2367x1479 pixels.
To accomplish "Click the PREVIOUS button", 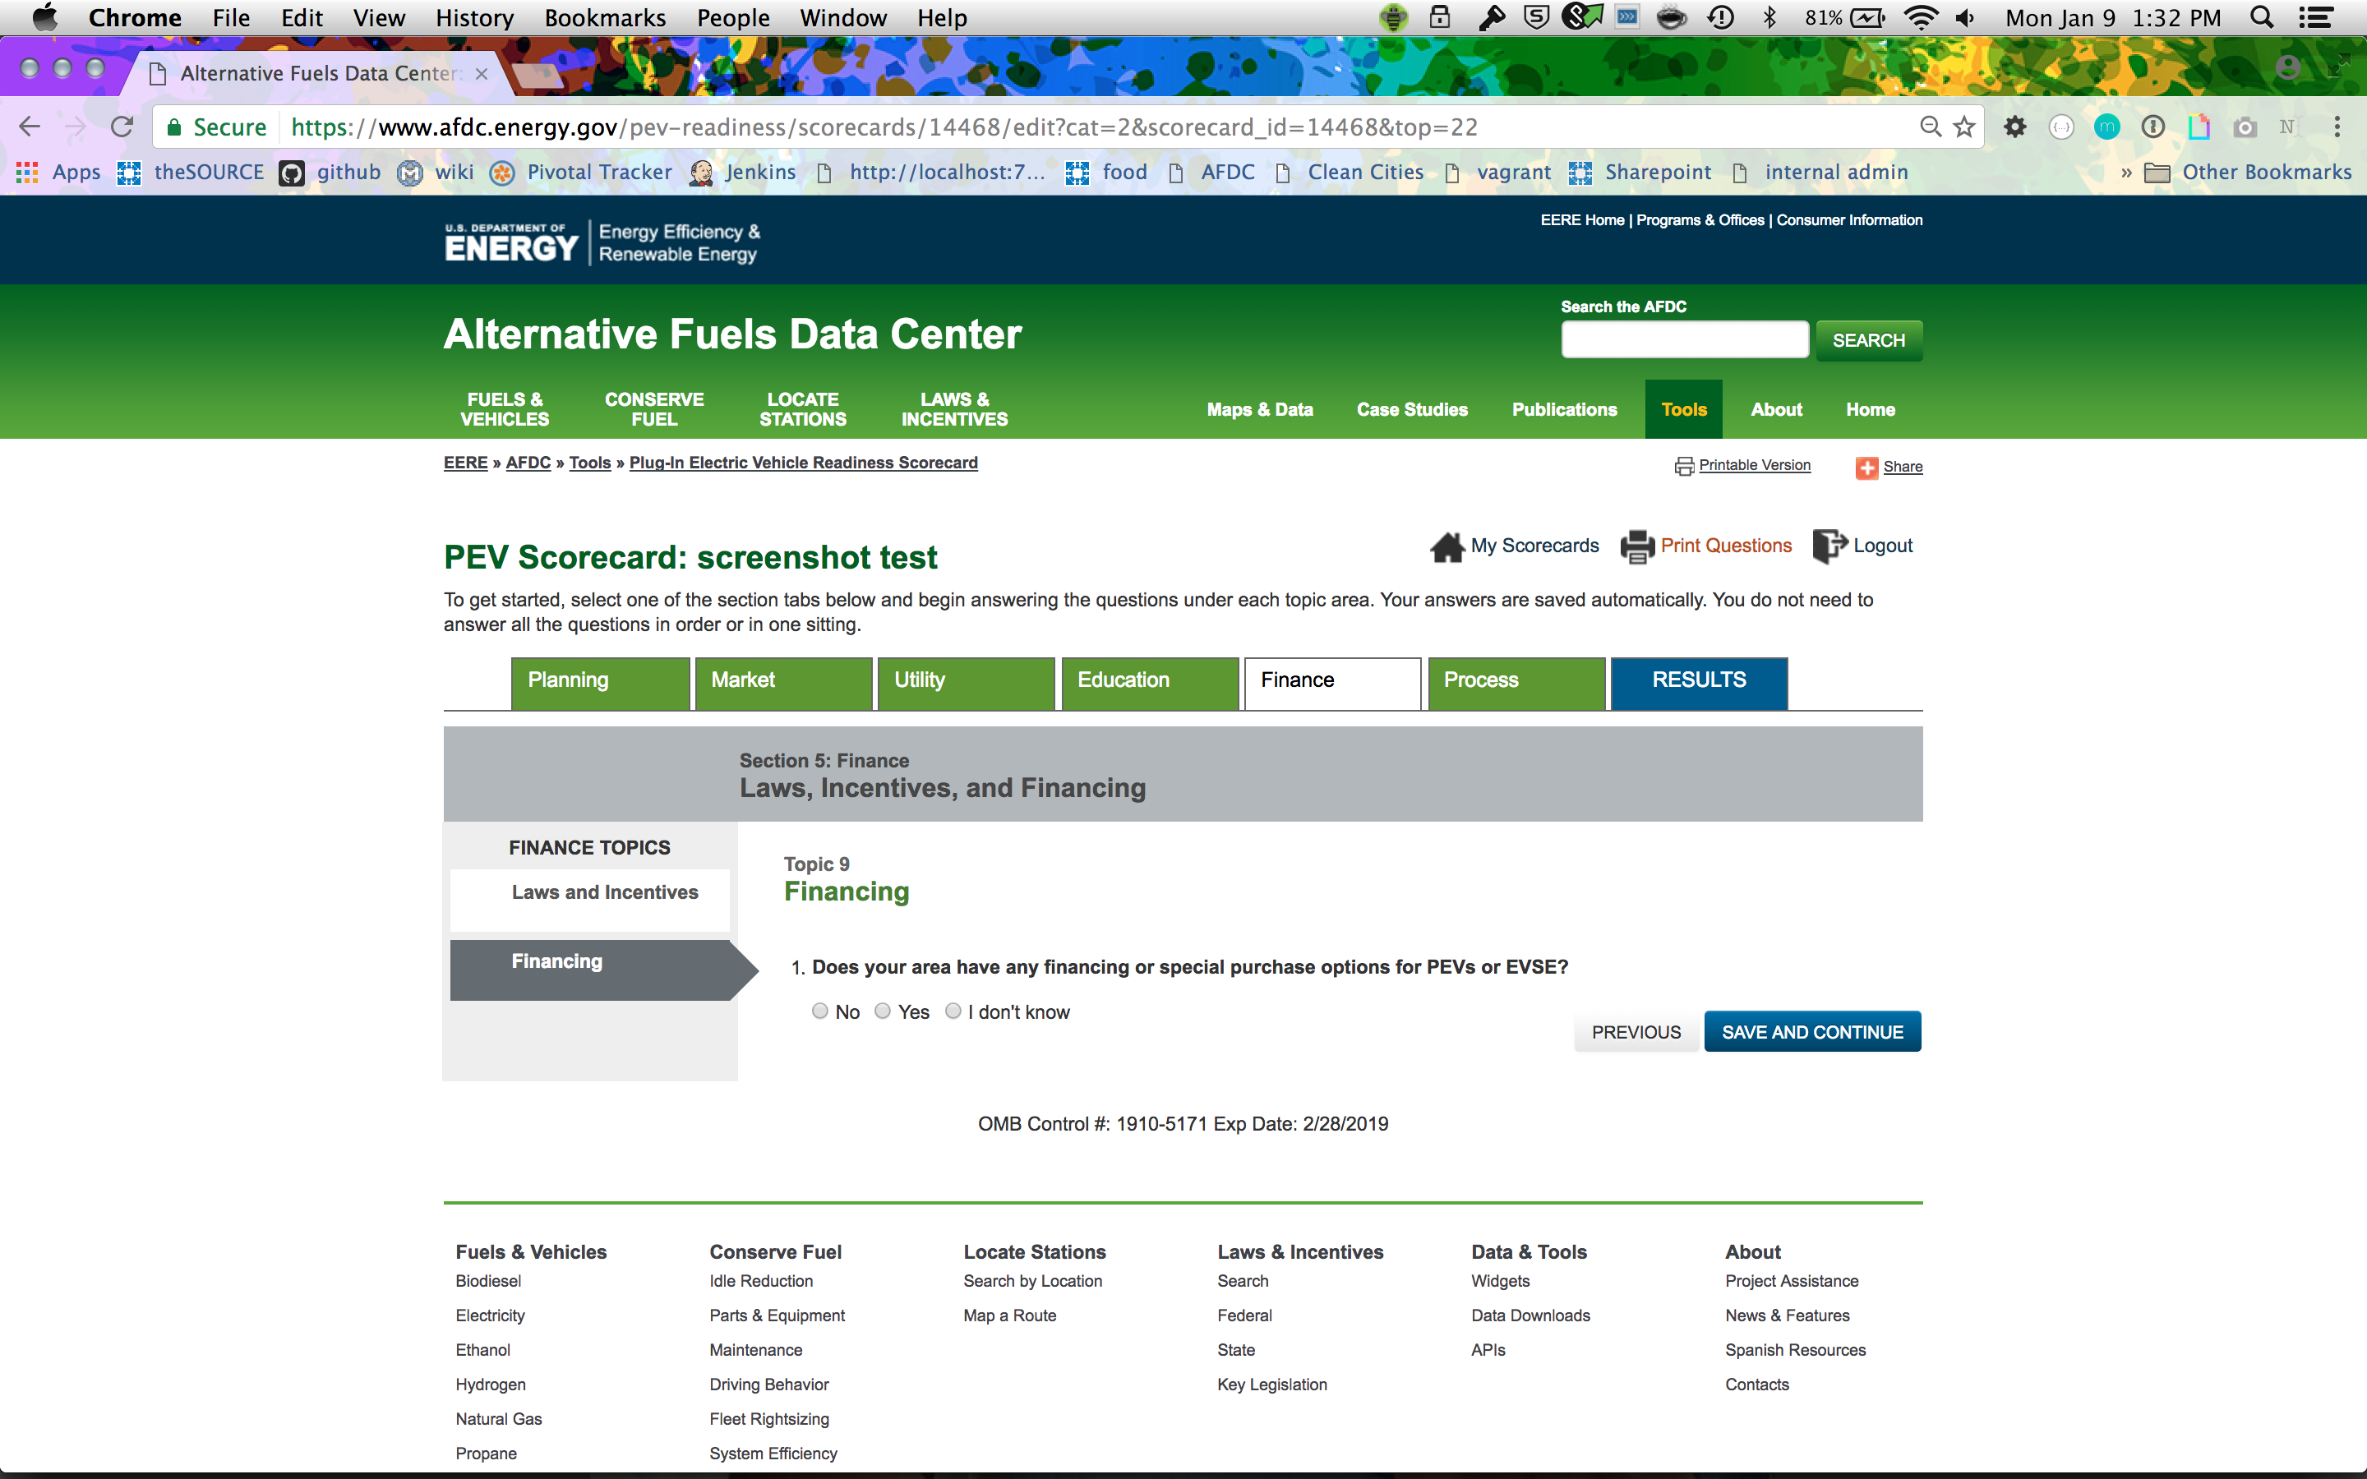I will click(x=1636, y=1032).
